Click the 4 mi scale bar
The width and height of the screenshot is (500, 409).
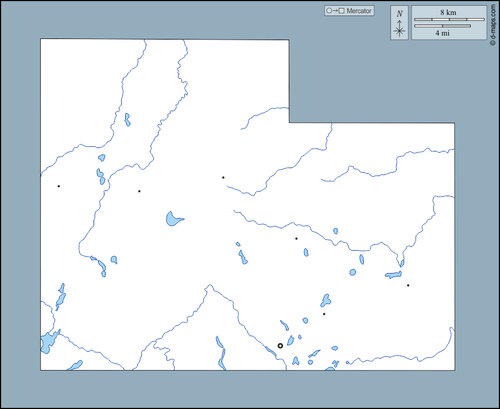(x=442, y=26)
